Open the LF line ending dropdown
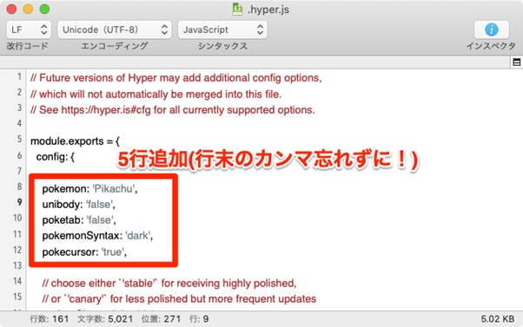Image resolution: width=523 pixels, height=327 pixels. [29, 29]
